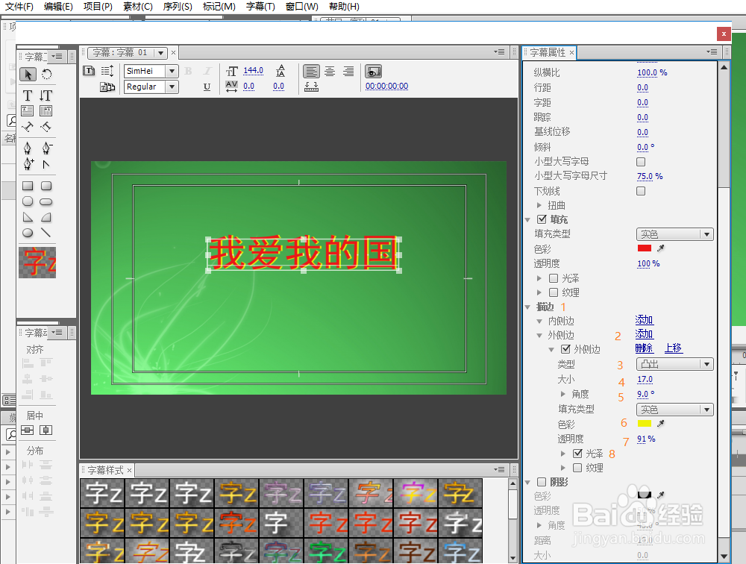Select the Path Type tool
Screen dimensions: 746x564
point(28,127)
